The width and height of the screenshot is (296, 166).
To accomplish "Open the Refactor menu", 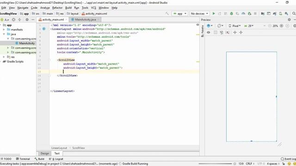I will coord(57,8).
